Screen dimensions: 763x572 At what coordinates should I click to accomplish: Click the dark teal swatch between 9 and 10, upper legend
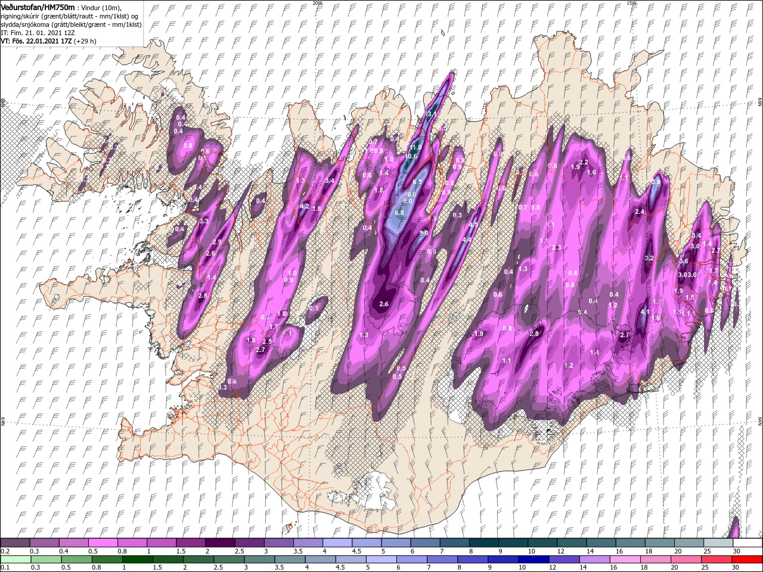click(x=513, y=543)
